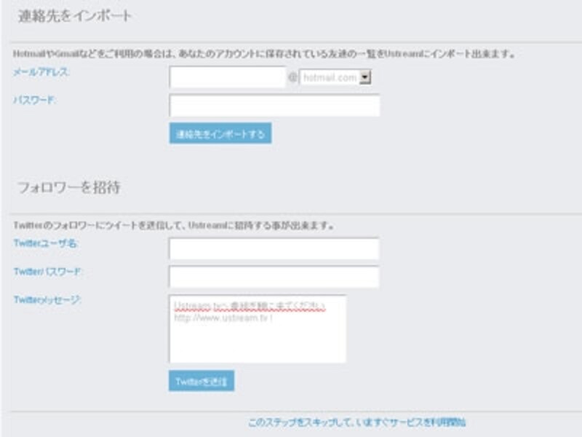
Task: Click the Twitterパスワード label
Action: [x=47, y=272]
